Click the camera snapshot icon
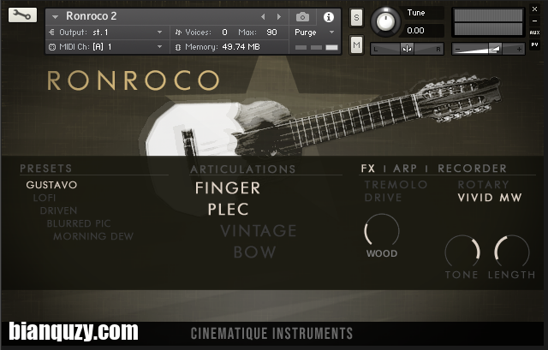Screen dimensions: 548x350 pos(302,17)
